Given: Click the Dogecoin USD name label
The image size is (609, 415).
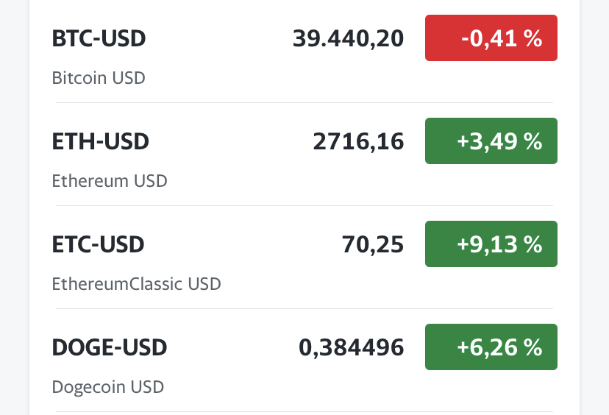Looking at the screenshot, I should (108, 387).
